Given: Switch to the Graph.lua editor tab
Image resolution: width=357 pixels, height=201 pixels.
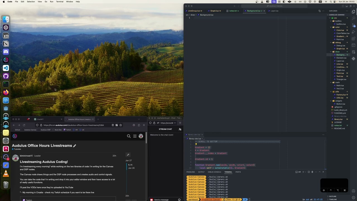Looking at the screenshot, I should [x=214, y=11].
